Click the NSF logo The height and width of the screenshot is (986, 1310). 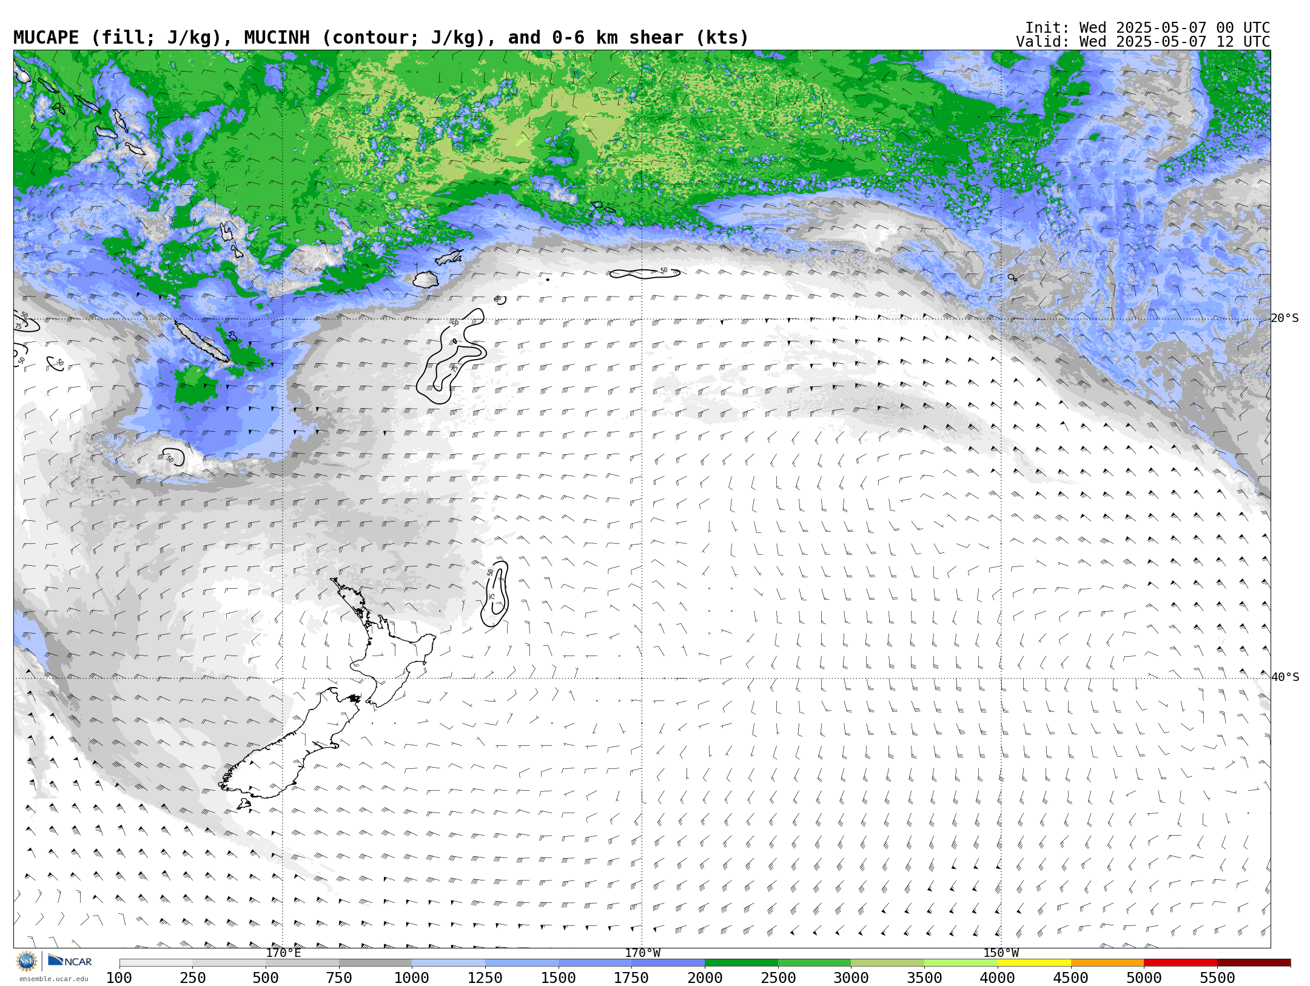(x=26, y=961)
